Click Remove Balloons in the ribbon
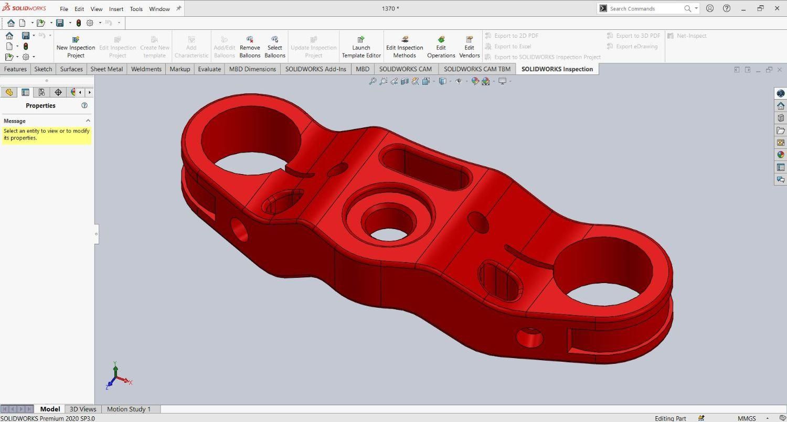 coord(250,47)
